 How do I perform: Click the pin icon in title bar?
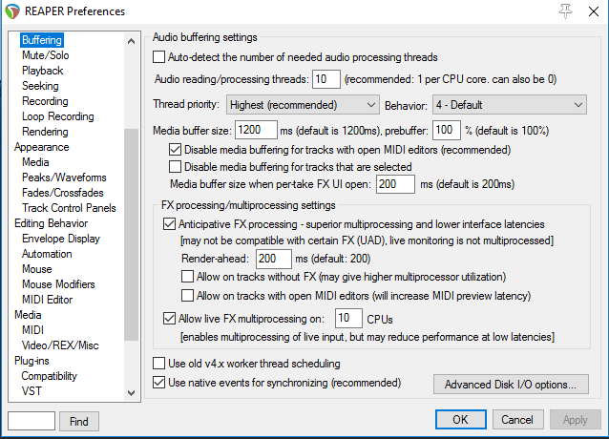pos(565,11)
